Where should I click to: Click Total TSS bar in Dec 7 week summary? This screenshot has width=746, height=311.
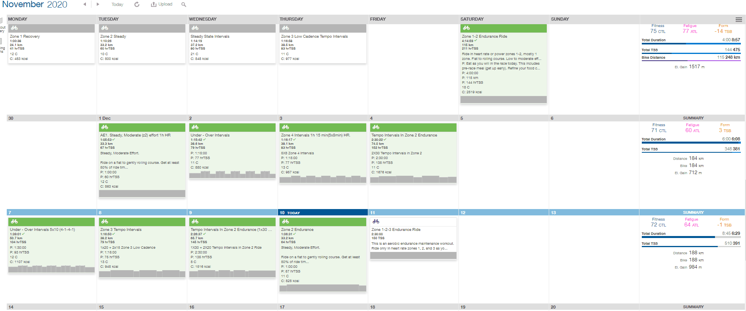691,247
